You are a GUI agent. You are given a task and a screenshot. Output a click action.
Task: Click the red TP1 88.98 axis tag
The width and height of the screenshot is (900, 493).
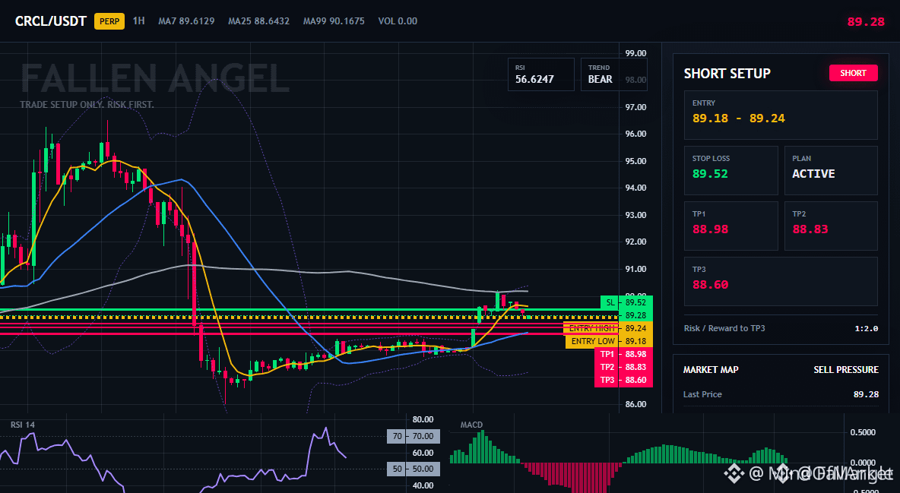(x=623, y=354)
